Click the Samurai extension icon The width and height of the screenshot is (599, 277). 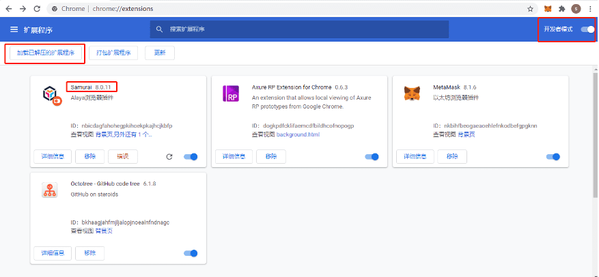point(52,95)
